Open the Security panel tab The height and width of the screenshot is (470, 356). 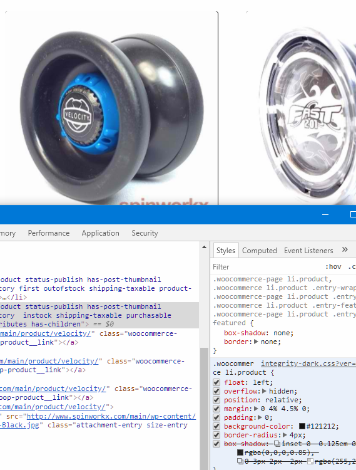click(145, 233)
